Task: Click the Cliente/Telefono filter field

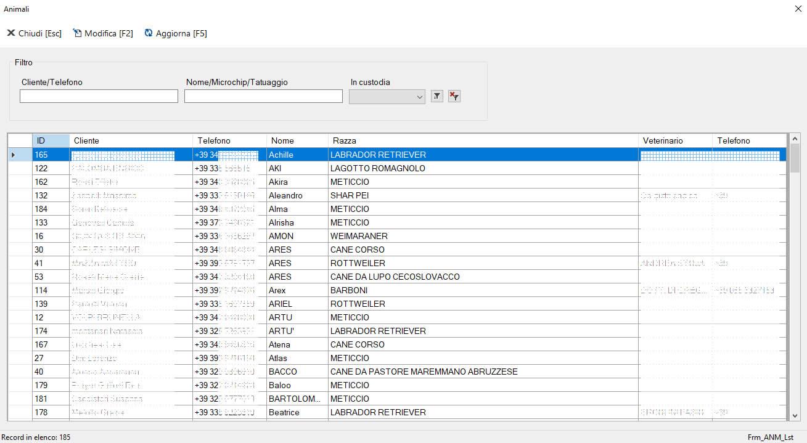Action: tap(99, 96)
